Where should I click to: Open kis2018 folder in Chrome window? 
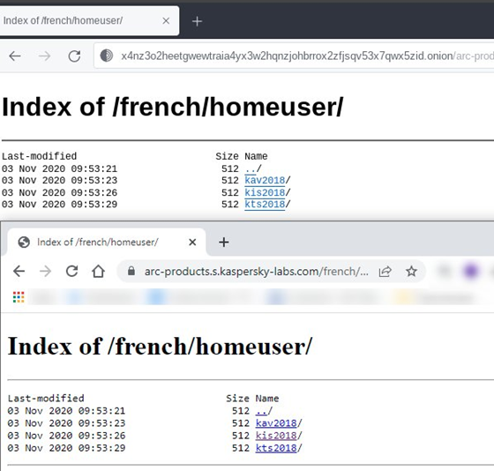tap(276, 436)
